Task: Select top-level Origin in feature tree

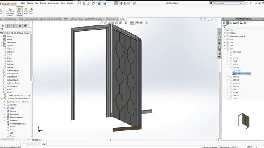Action: 9,58
